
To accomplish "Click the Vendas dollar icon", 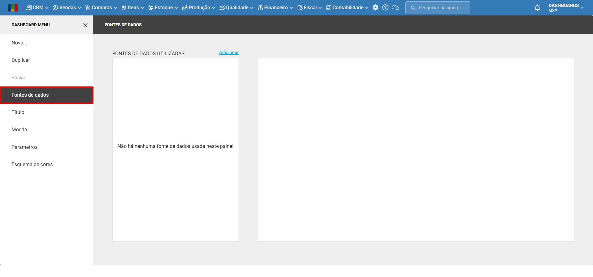I will point(55,8).
